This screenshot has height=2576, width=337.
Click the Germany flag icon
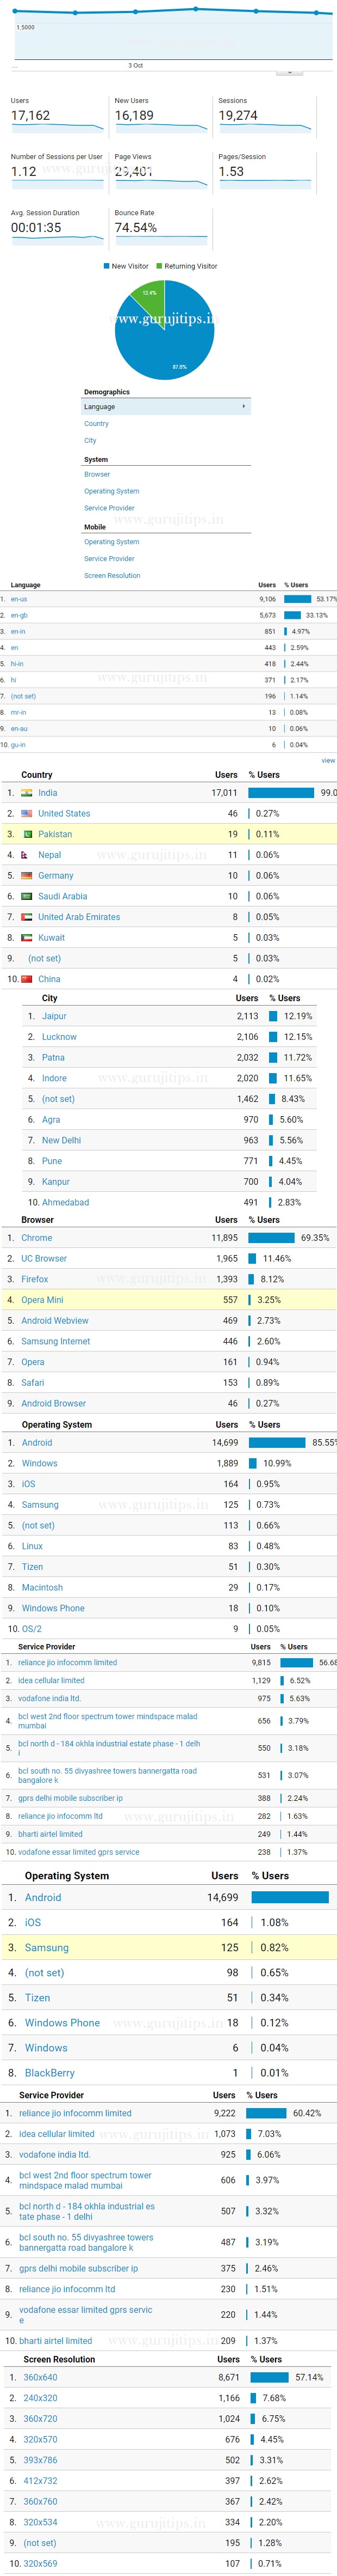26,876
